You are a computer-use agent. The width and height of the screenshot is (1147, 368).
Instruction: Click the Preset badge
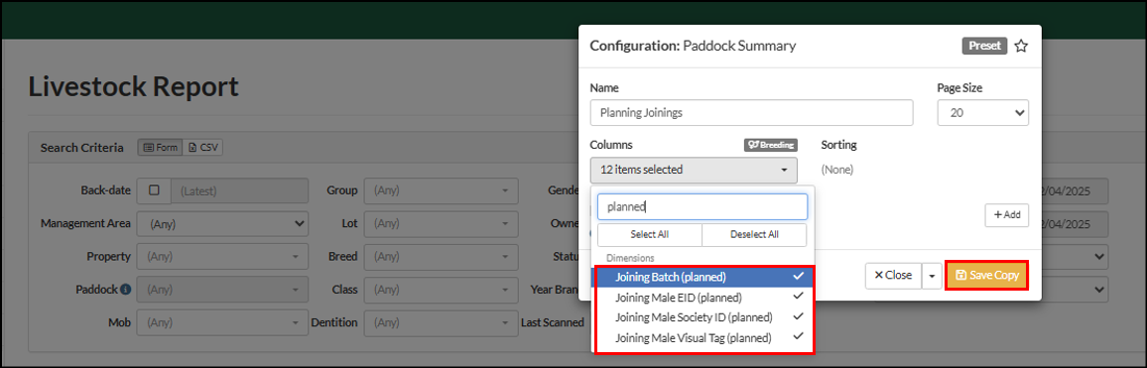[984, 46]
